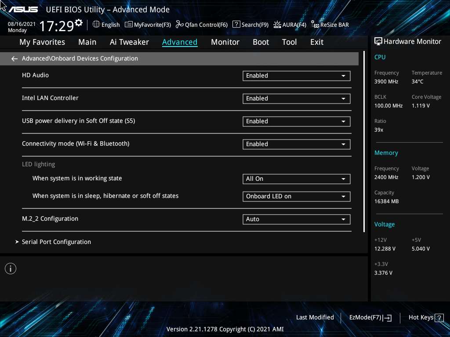Click the ReSize BAR icon

[x=315, y=25]
